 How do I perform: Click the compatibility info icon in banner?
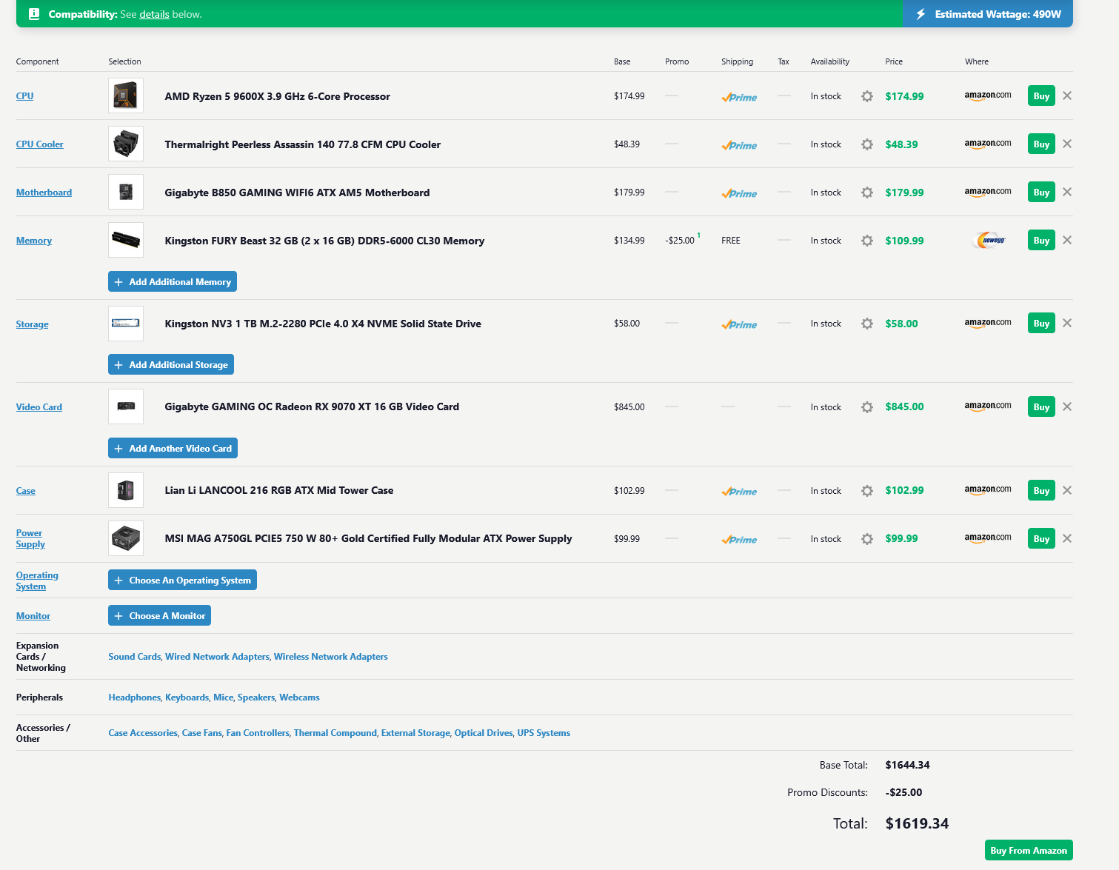[34, 14]
